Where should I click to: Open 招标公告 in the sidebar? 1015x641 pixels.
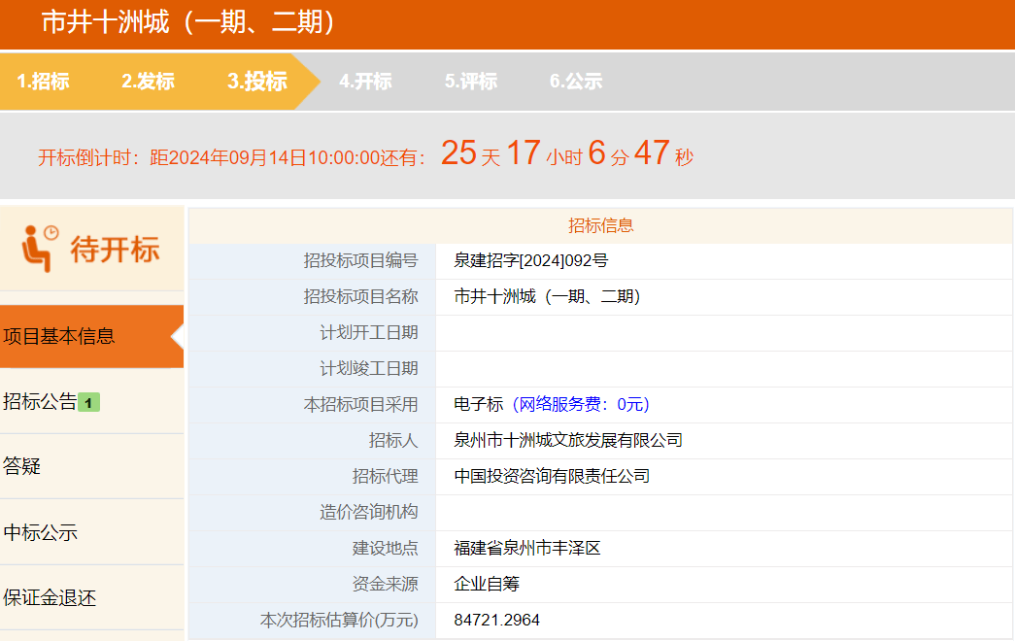[x=40, y=401]
